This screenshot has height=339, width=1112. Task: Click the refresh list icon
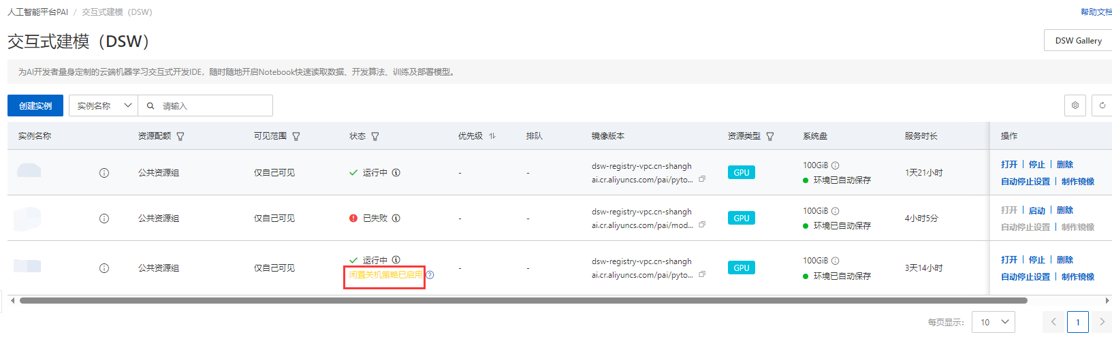point(1102,106)
